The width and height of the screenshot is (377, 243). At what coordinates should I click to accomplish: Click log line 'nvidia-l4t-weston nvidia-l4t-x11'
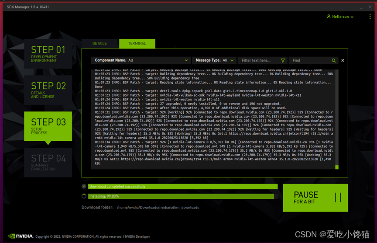click(157, 100)
